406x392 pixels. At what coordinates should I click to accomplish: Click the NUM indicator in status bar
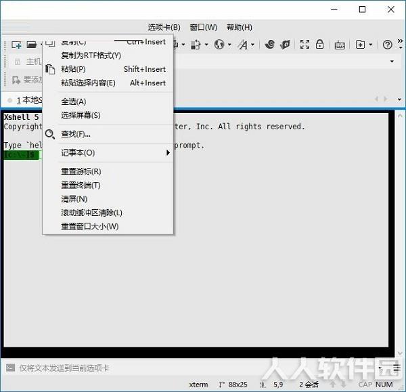tap(384, 385)
